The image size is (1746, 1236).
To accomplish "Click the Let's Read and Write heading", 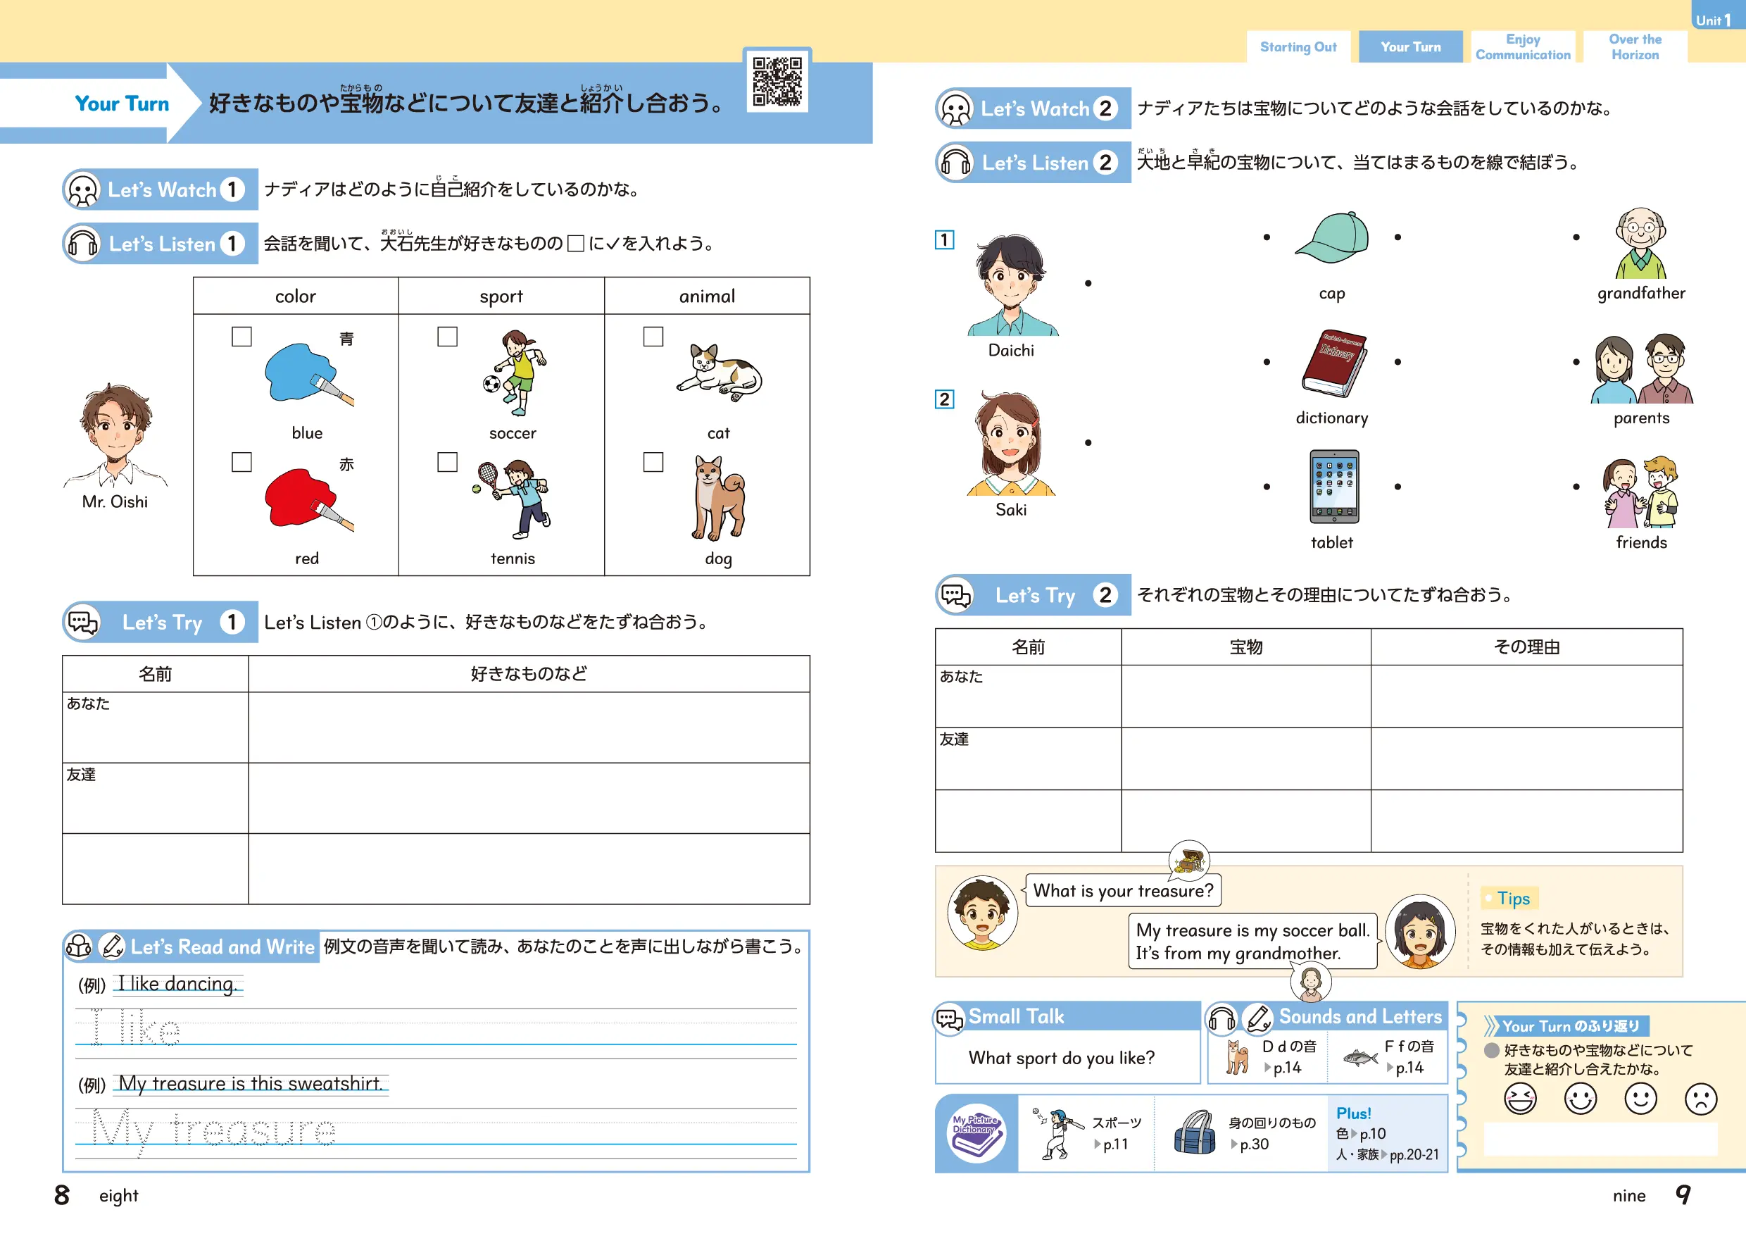I will coord(222,947).
